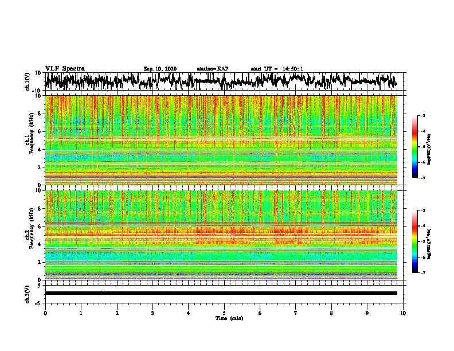Click the time axis tick label "0"
This screenshot has width=454, height=351.
[45, 313]
